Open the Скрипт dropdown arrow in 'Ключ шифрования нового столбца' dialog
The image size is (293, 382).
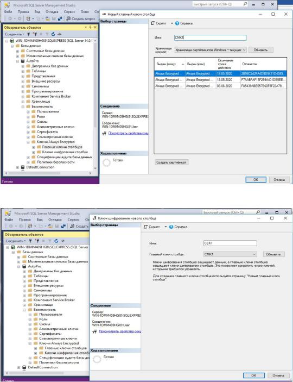(165, 227)
